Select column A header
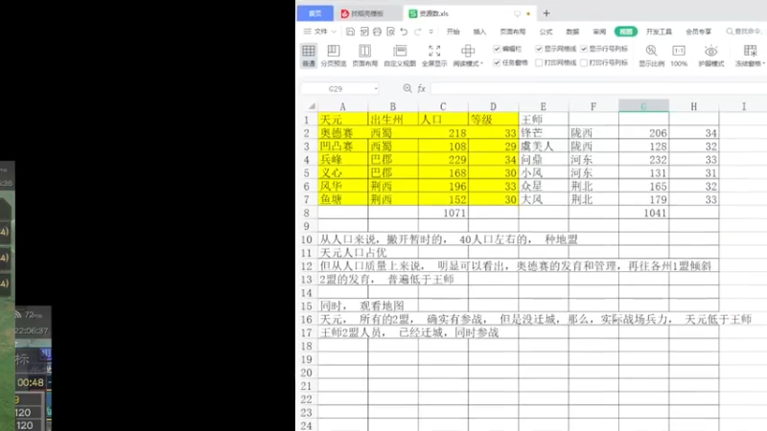The image size is (767, 431). tap(343, 106)
